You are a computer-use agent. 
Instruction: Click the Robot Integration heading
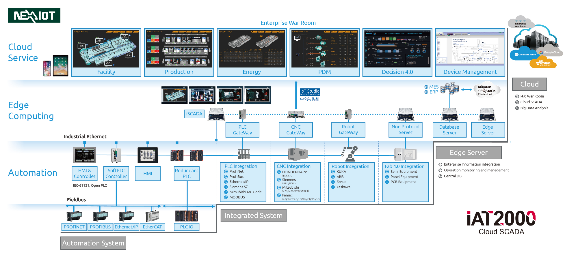(x=350, y=166)
